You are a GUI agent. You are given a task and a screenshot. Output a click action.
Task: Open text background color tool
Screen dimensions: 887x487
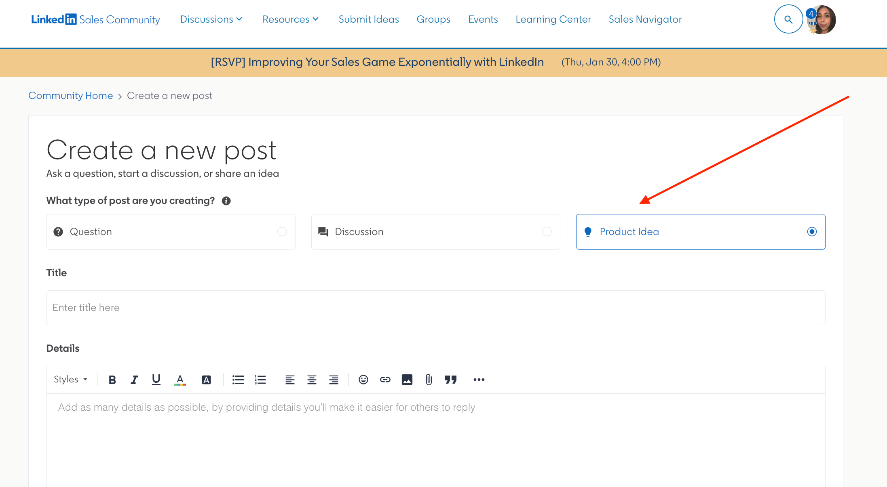206,380
